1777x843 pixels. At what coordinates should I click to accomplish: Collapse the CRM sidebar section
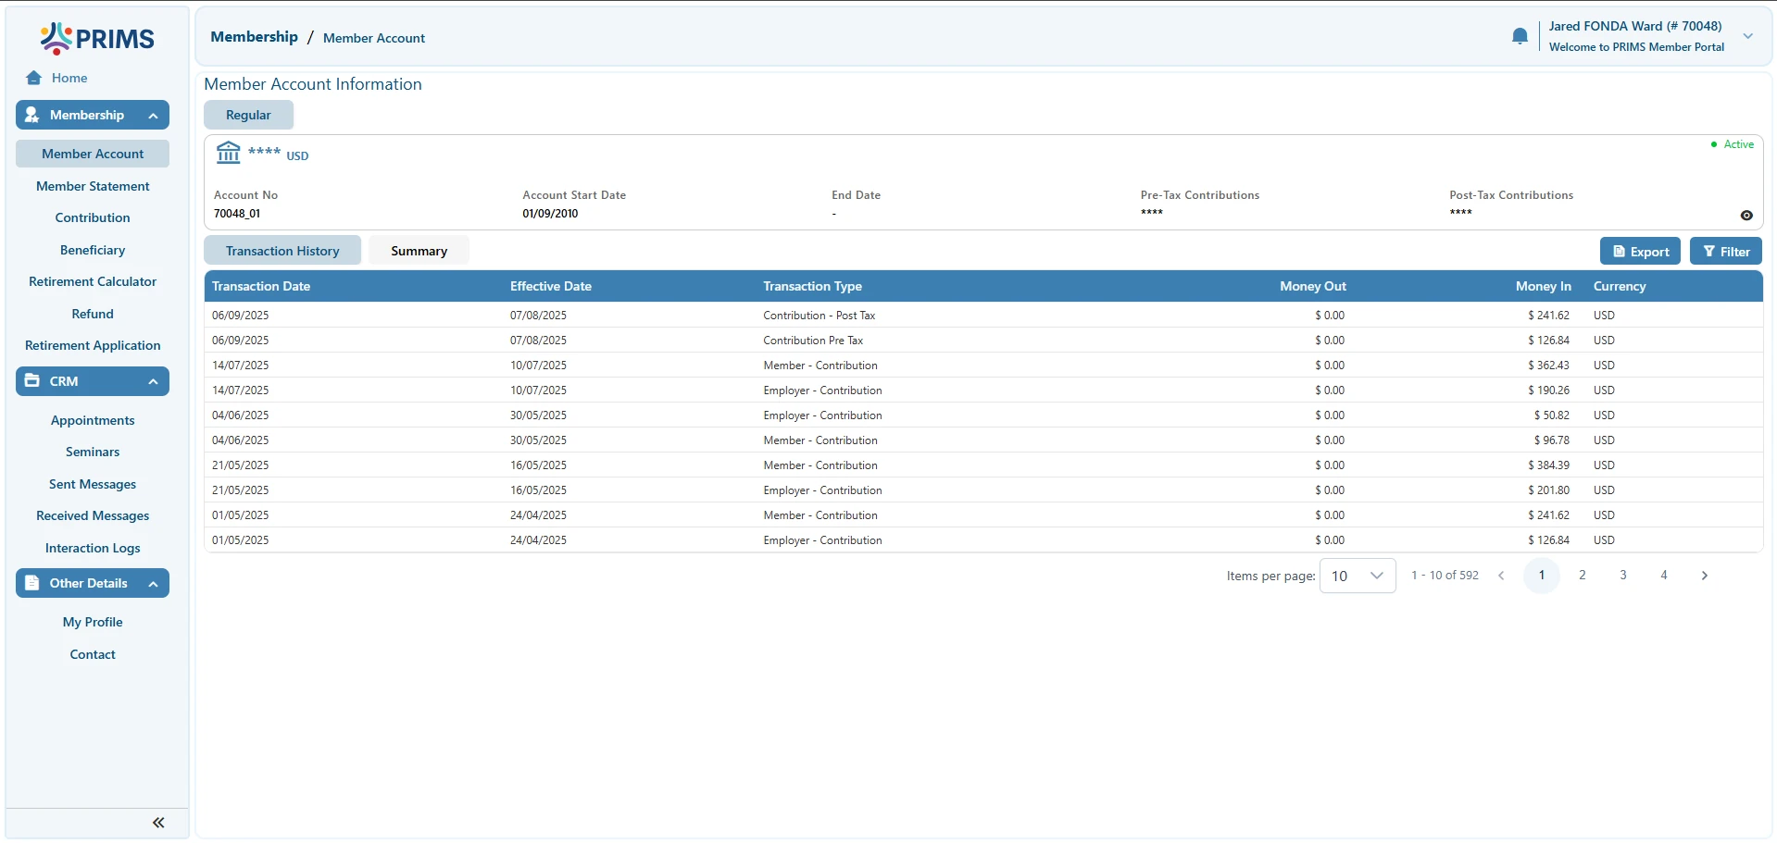153,382
